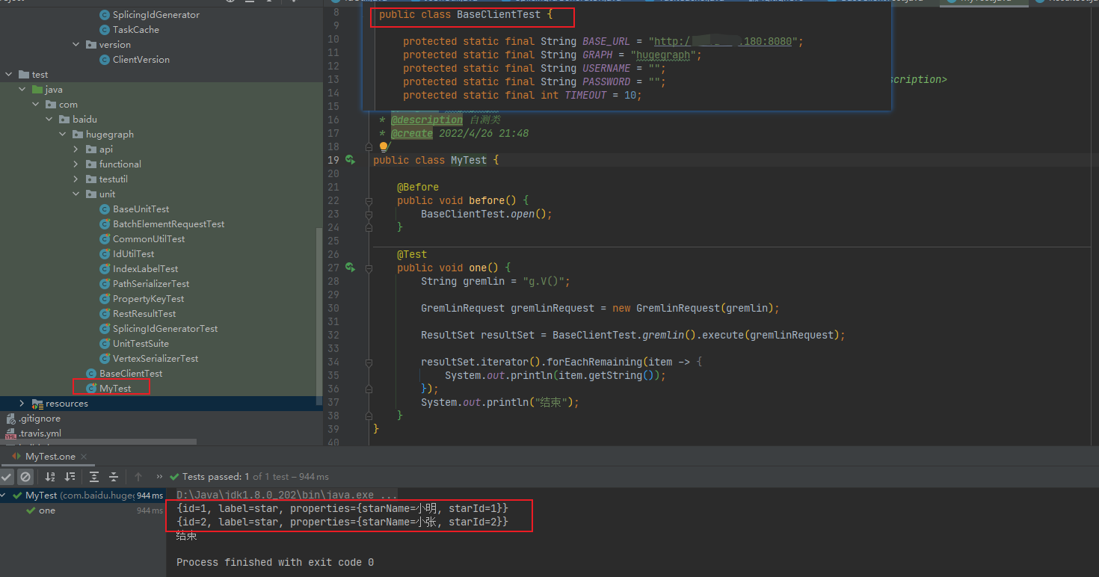1099x577 pixels.
Task: Click the IdUtilTest class icon
Action: point(105,253)
